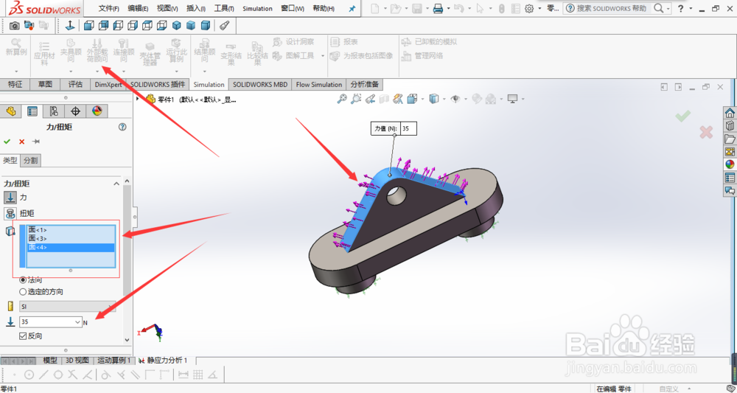Switch to the Type (类型) tab
The image size is (737, 393).
10,160
